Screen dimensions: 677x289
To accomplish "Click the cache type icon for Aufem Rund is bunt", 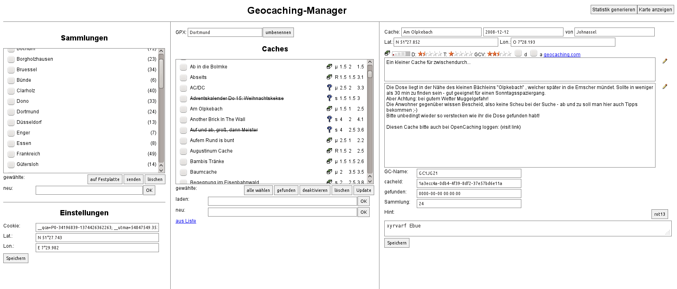I will click(329, 140).
